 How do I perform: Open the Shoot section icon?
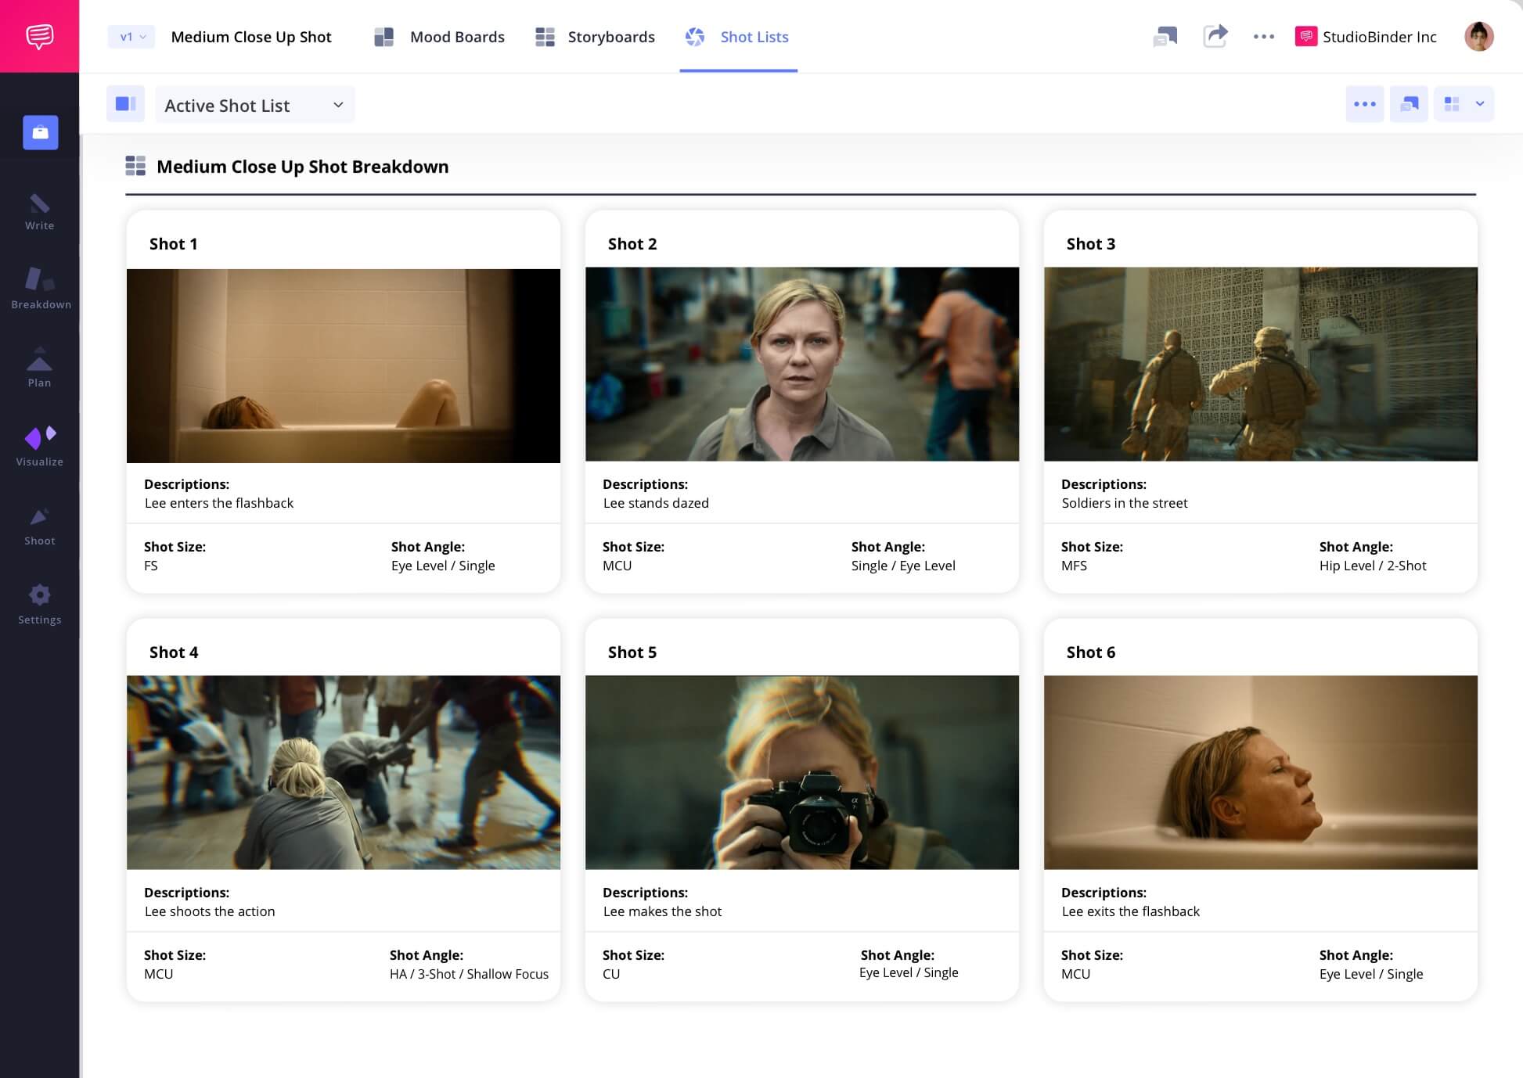click(x=39, y=526)
